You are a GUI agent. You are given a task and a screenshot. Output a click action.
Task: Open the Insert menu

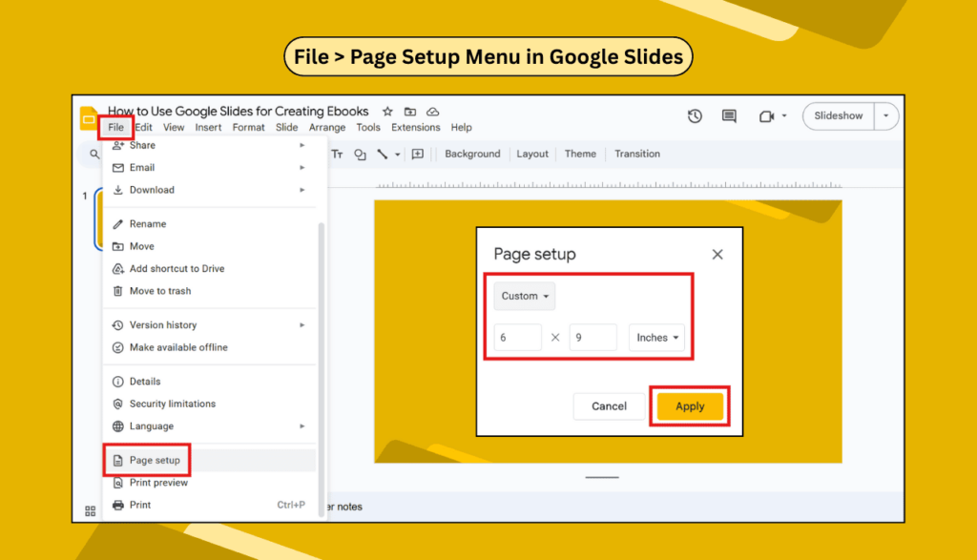(208, 128)
